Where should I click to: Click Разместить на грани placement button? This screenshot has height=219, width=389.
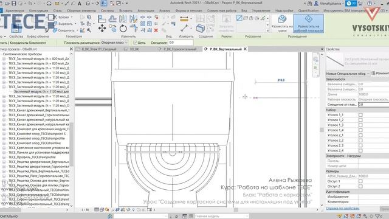point(282,24)
